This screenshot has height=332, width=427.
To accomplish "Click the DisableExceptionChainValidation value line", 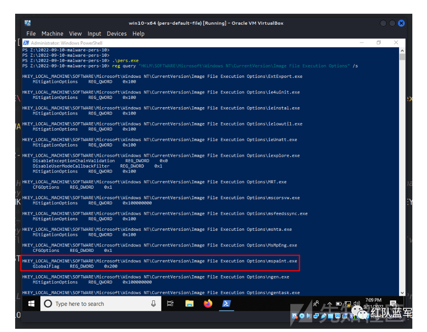I will pos(100,161).
